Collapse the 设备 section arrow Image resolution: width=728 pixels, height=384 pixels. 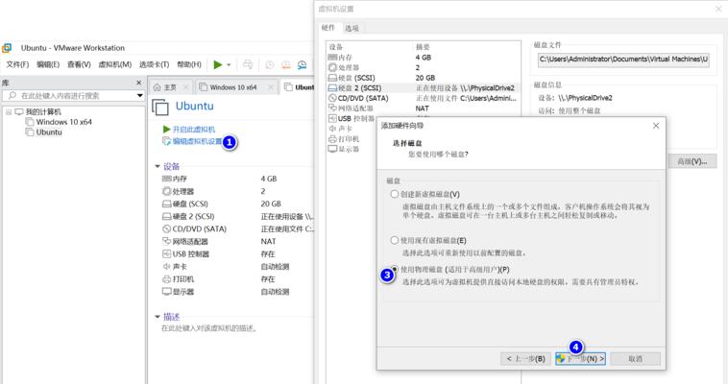point(158,166)
